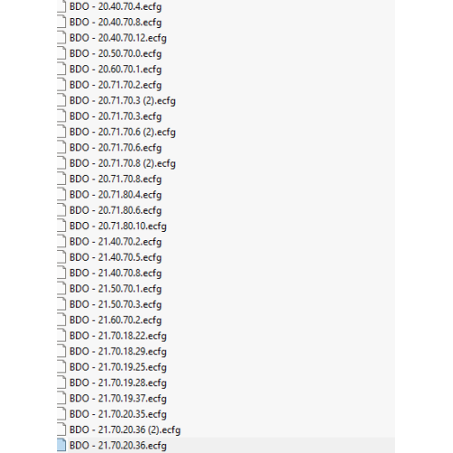The image size is (453, 453).
Task: Select file BDO - 20.40.70.12.ecfg
Action: [x=118, y=38]
